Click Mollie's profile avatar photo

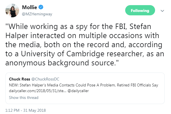11,11
